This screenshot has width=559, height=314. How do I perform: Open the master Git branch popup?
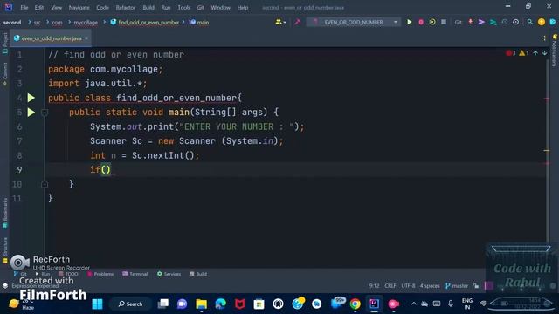457,285
